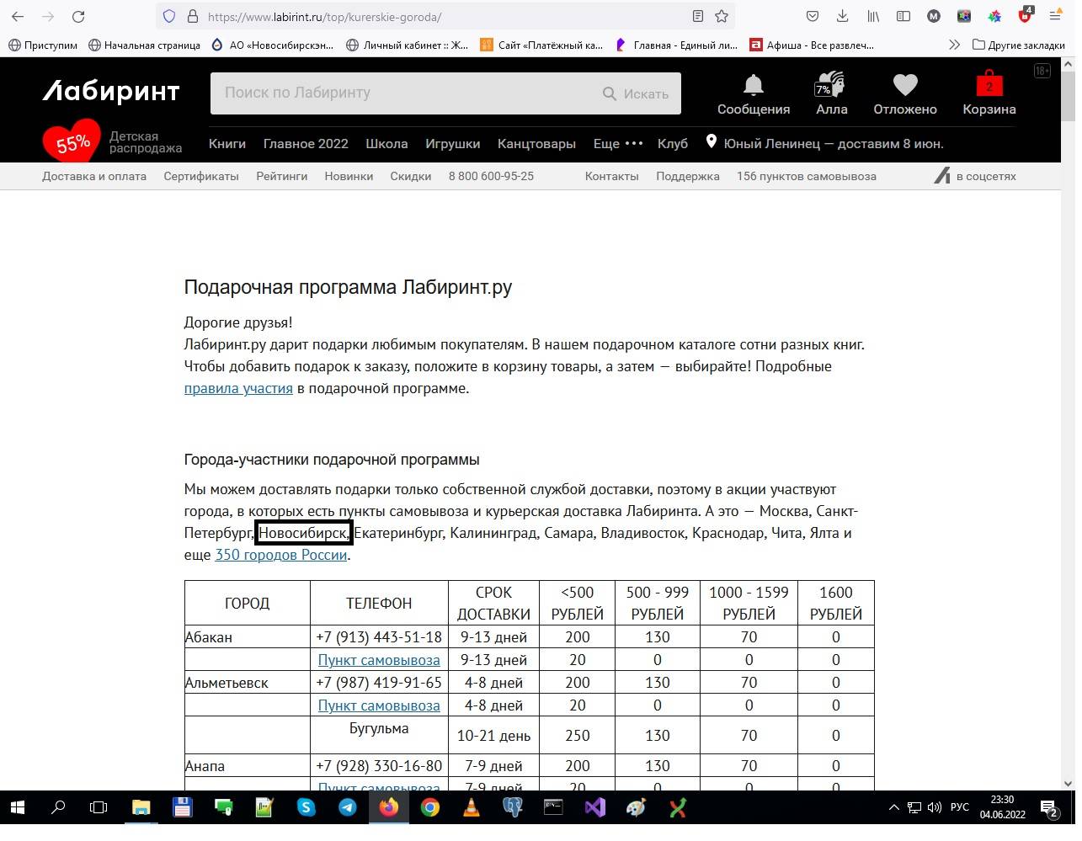The height and width of the screenshot is (841, 1082).
Task: Open Доставка и оплата page
Action: click(94, 176)
